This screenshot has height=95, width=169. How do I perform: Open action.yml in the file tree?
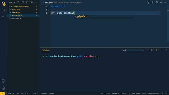[16, 9]
